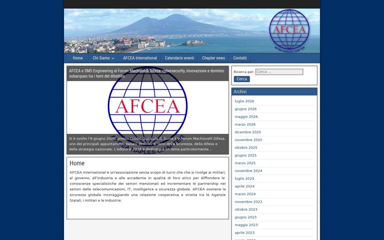This screenshot has height=240, width=384.
Task: Open novembre 2025 archive
Action: (249, 140)
